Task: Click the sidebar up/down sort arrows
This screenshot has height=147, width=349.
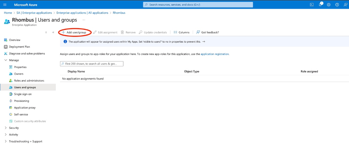Action: [46, 32]
